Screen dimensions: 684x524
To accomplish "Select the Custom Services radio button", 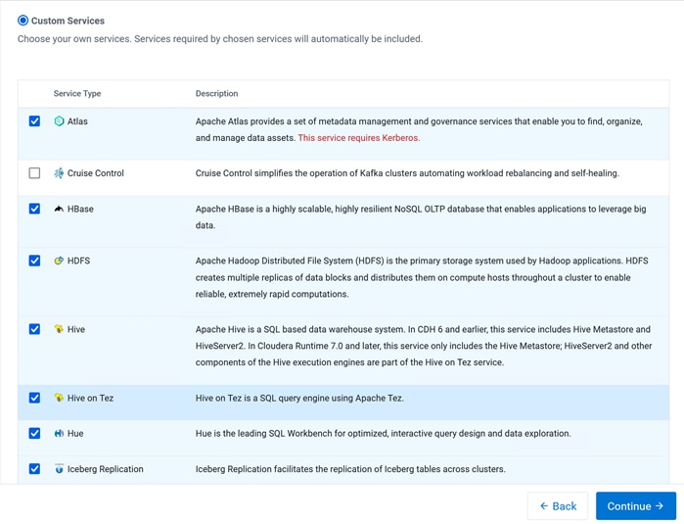I will [23, 21].
